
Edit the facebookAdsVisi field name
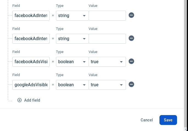(31, 62)
